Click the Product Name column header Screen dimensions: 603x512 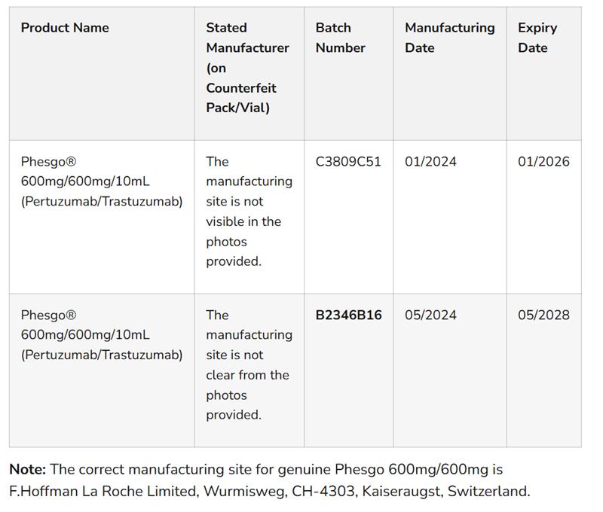pyautogui.click(x=65, y=28)
